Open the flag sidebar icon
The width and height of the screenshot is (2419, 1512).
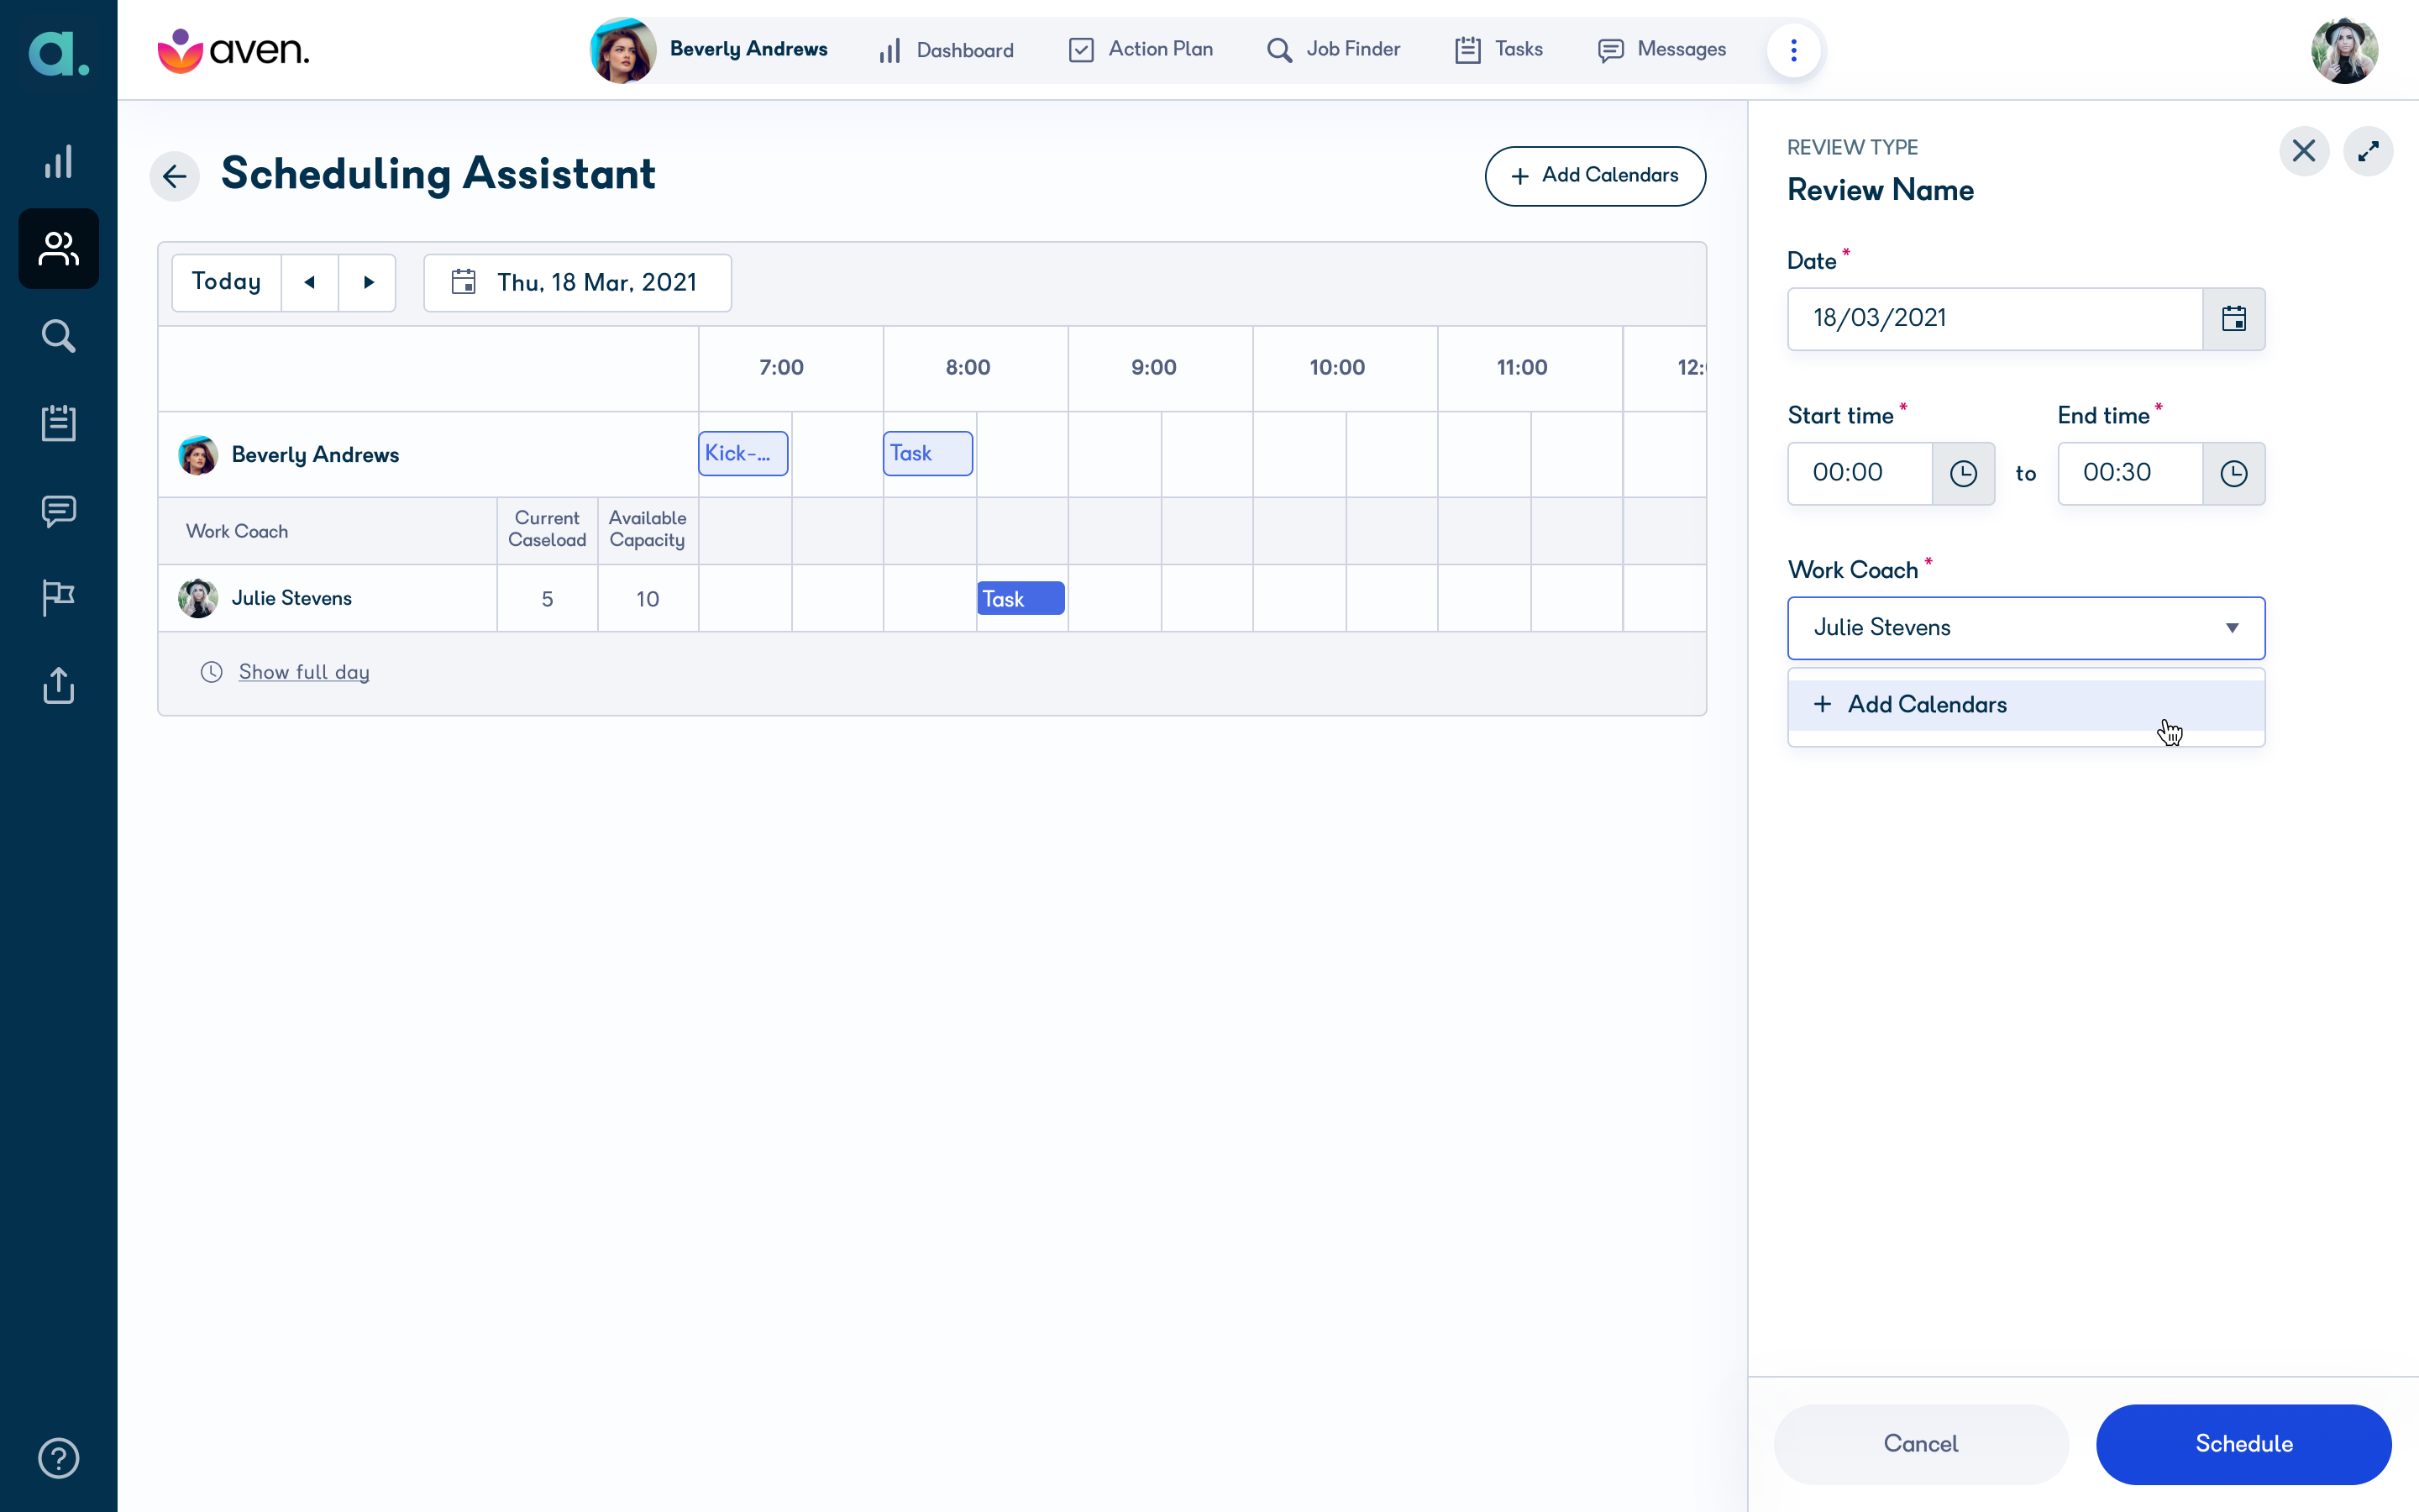coord(58,598)
